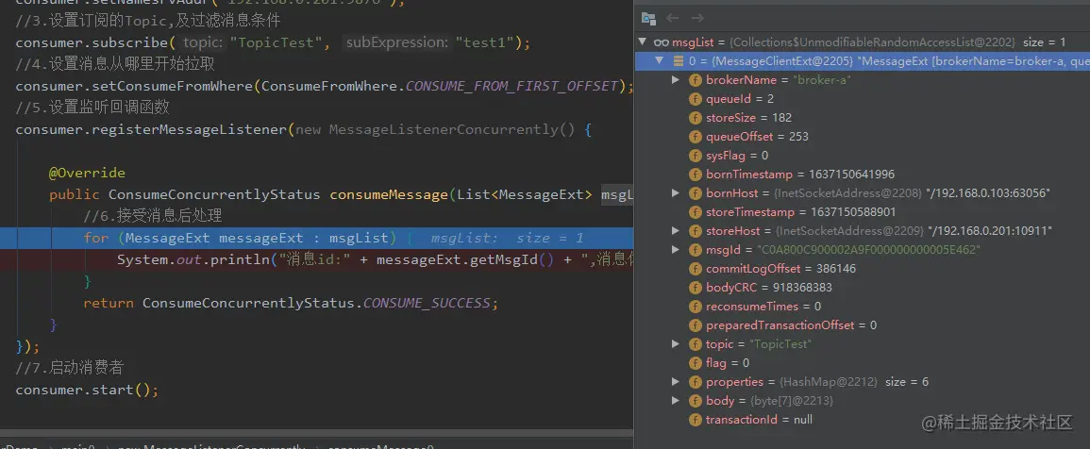Click the field icon next to flag

tap(695, 363)
